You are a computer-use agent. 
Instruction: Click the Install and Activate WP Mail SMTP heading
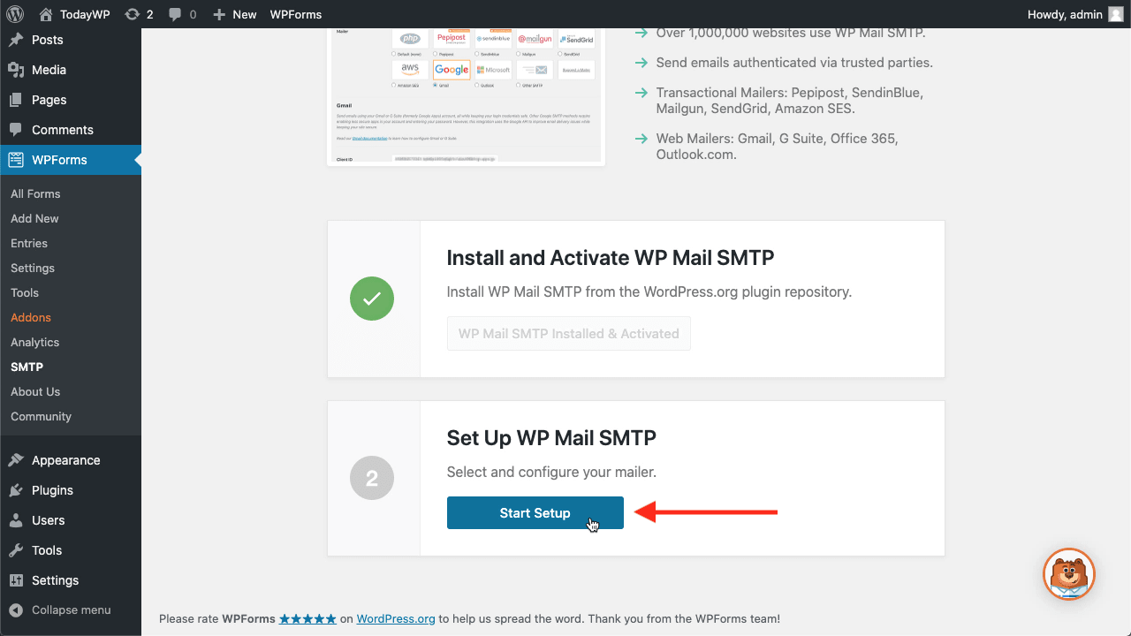611,258
